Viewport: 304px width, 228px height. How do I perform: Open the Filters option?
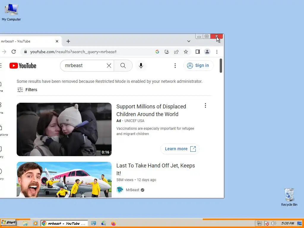coord(27,90)
